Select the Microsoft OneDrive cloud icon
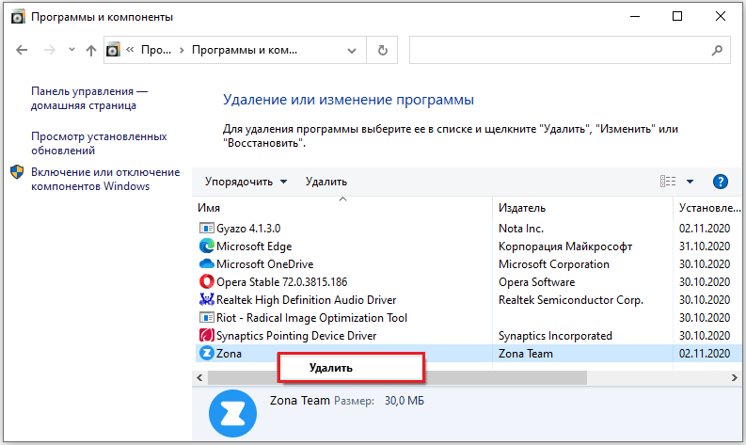The width and height of the screenshot is (746, 445). [x=206, y=263]
